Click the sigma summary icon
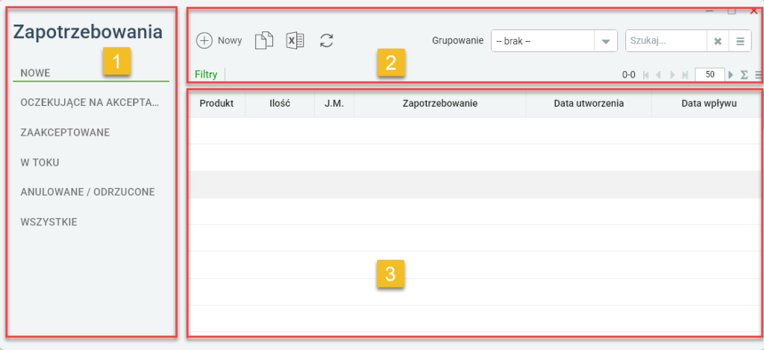 [x=744, y=75]
